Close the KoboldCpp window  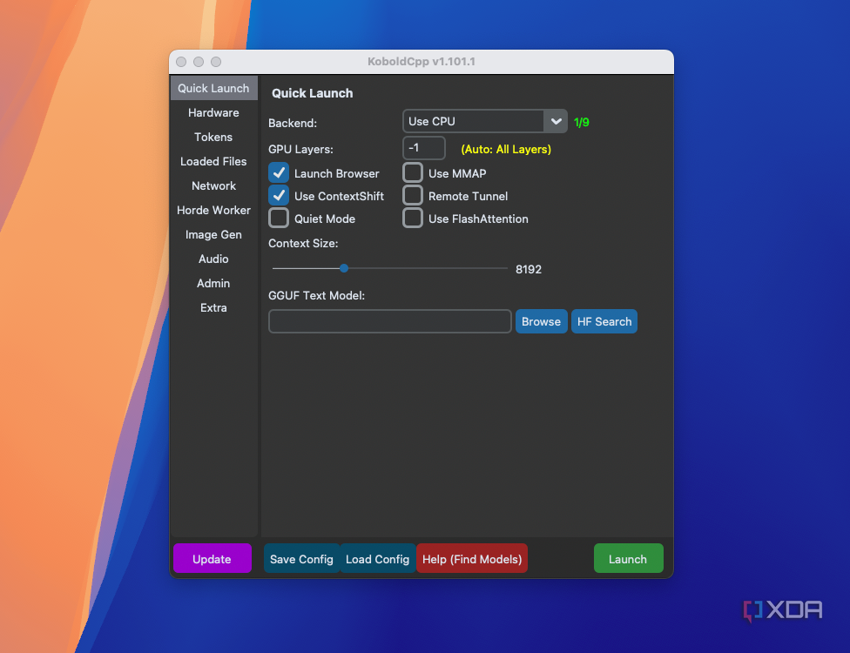(181, 62)
